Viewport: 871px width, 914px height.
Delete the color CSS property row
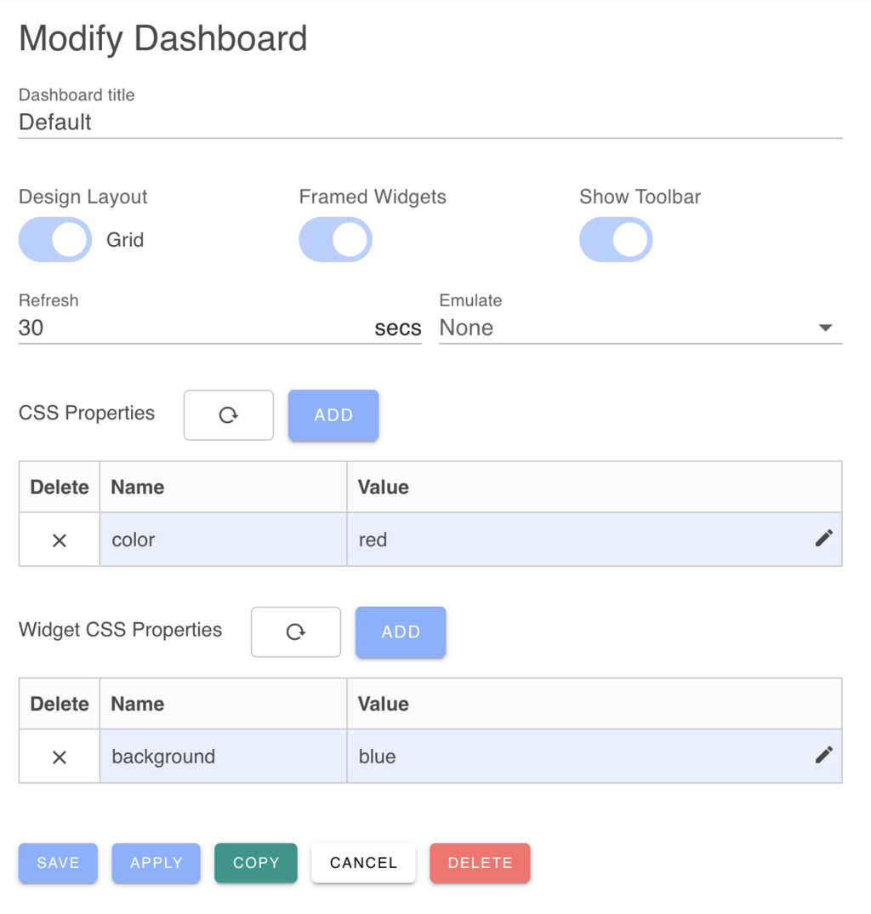(59, 539)
